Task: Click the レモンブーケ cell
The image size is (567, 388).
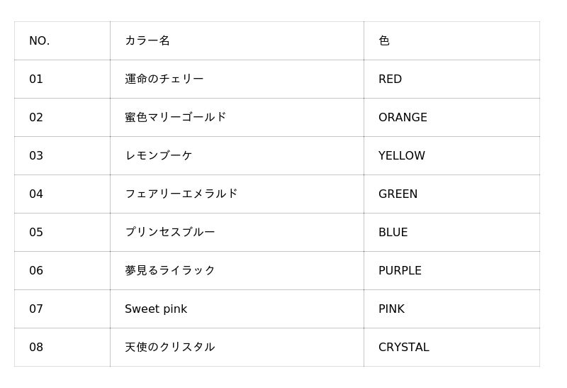Action: click(x=159, y=156)
